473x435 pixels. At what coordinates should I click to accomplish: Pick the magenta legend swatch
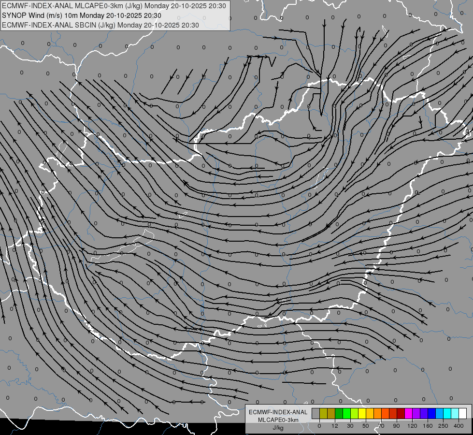[409, 413]
